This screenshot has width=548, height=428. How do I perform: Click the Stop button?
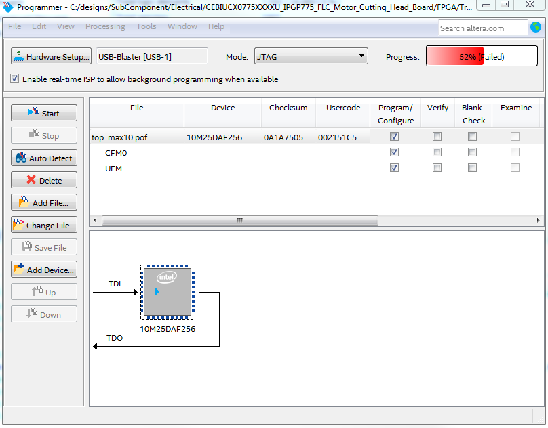click(x=44, y=135)
